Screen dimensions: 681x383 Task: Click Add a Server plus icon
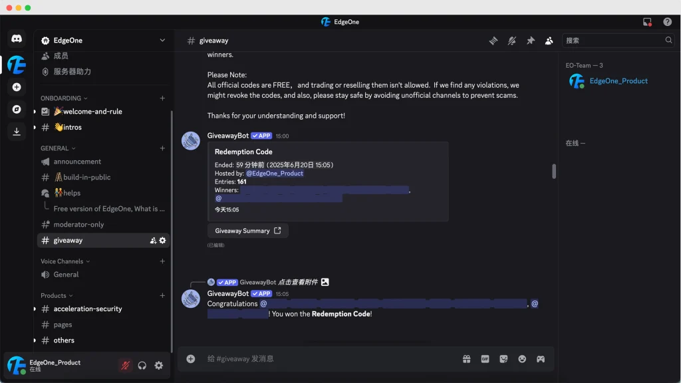17,87
